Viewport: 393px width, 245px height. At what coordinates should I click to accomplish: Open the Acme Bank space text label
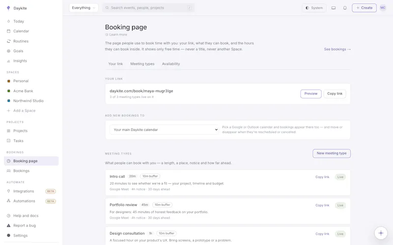(x=23, y=91)
